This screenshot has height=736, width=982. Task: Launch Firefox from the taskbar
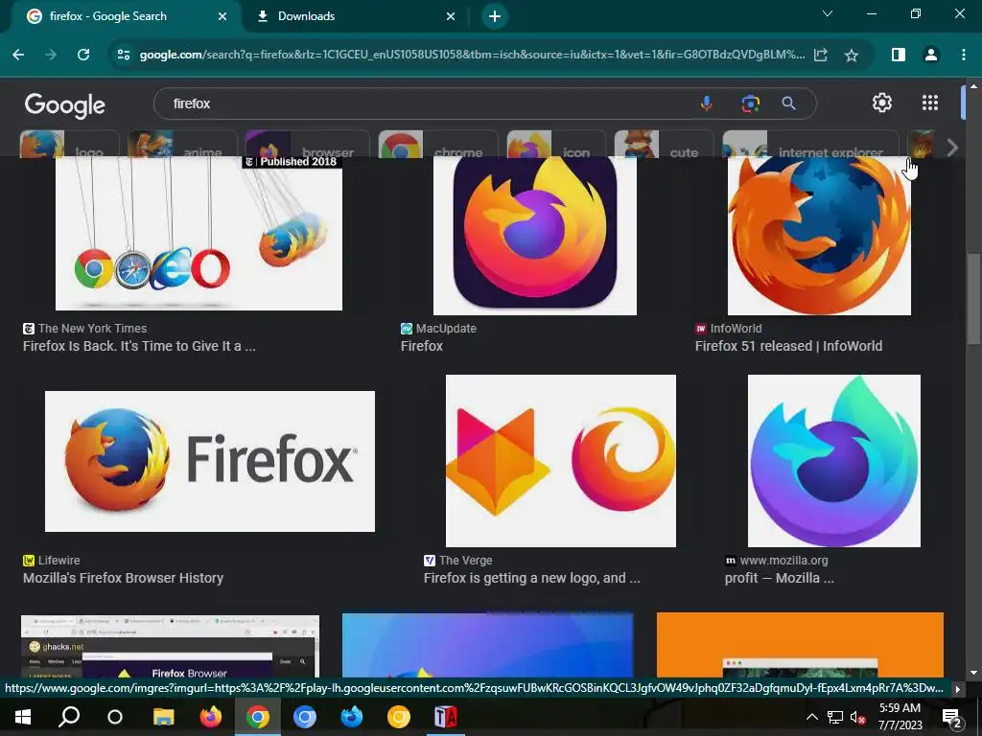click(210, 717)
